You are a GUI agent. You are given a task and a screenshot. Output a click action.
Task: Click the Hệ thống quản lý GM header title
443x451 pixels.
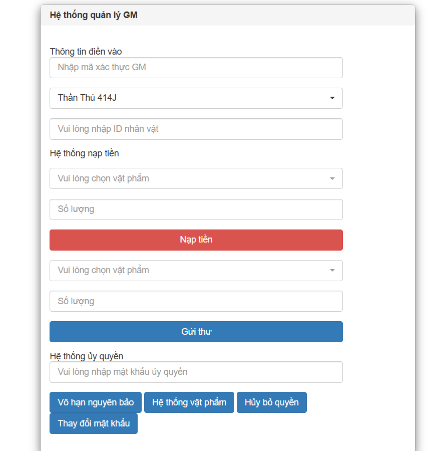pos(94,15)
